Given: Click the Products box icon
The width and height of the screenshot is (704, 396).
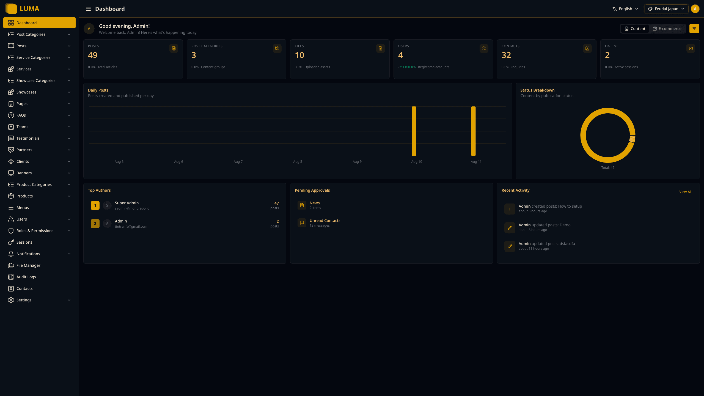Looking at the screenshot, I should pyautogui.click(x=11, y=196).
